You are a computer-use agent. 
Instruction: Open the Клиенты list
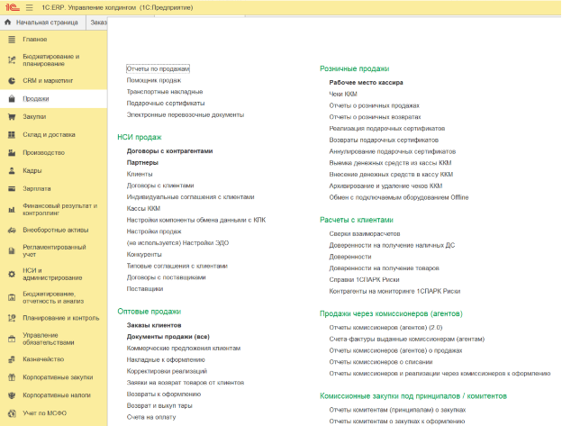coord(140,174)
